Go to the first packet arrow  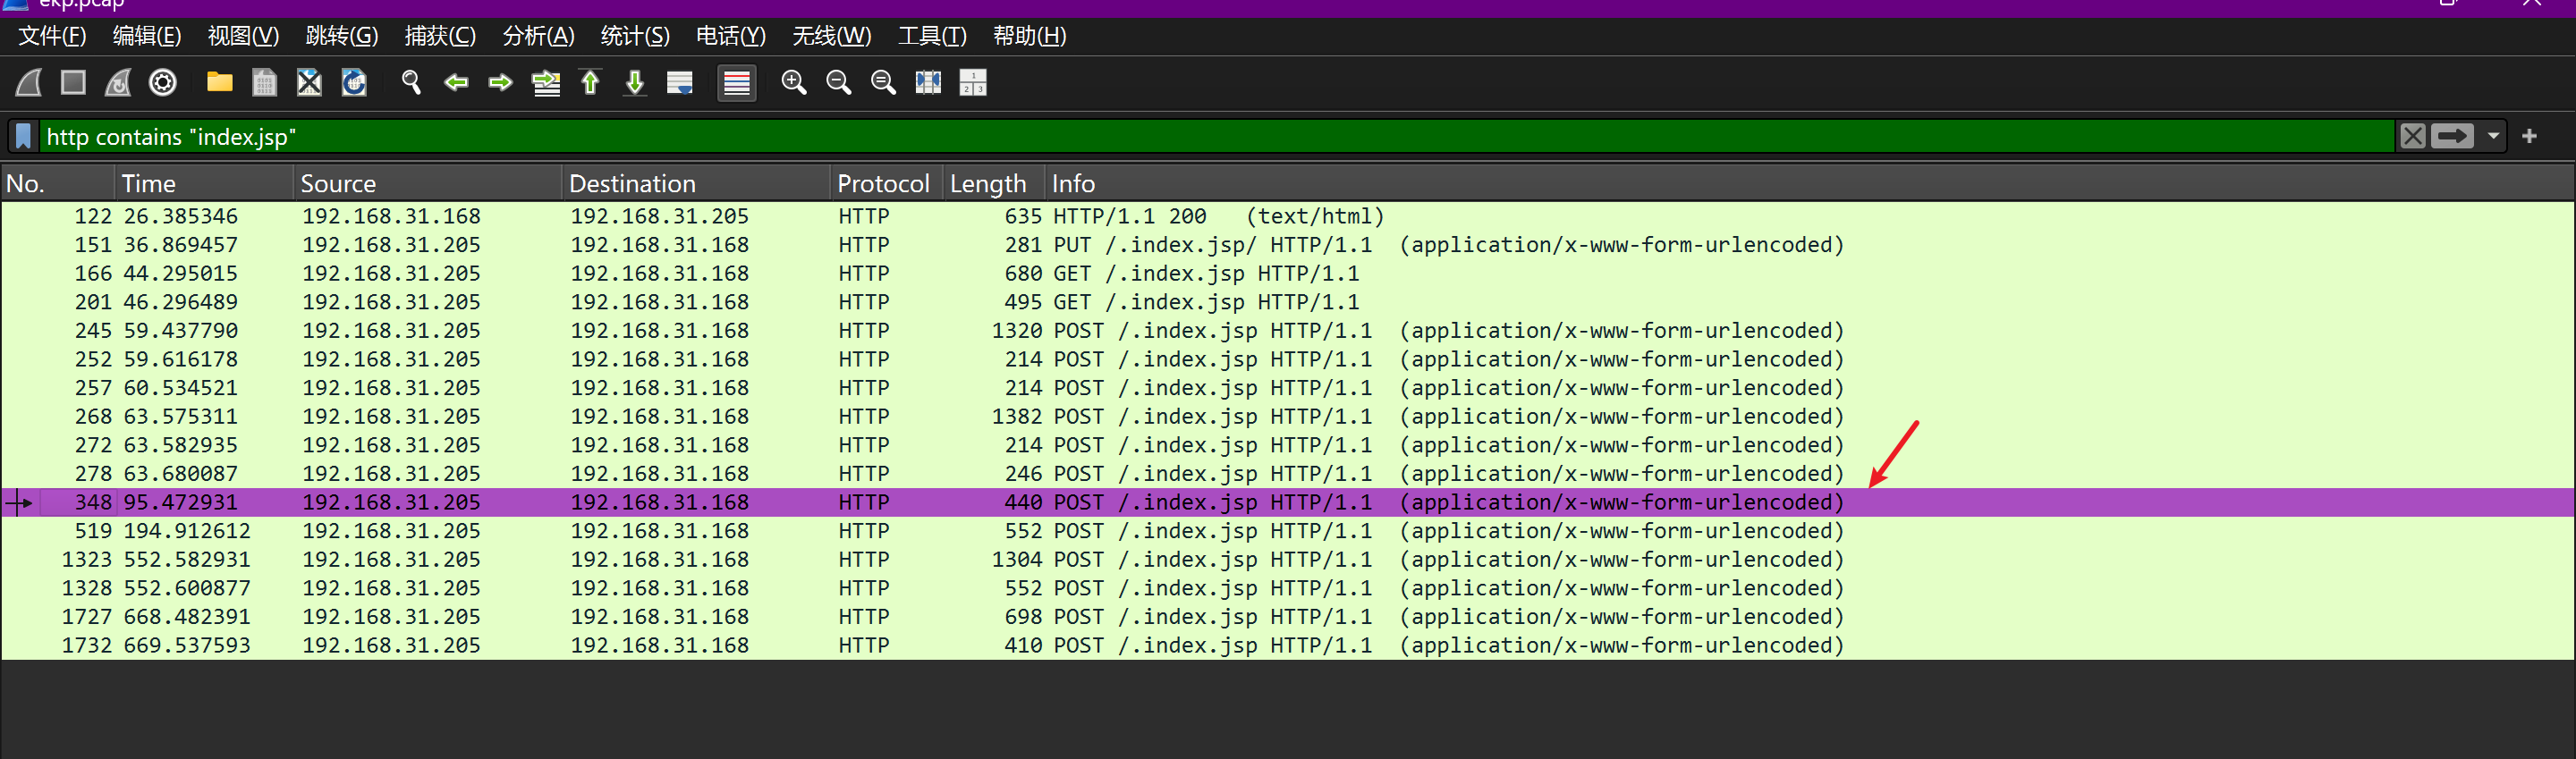[x=590, y=83]
